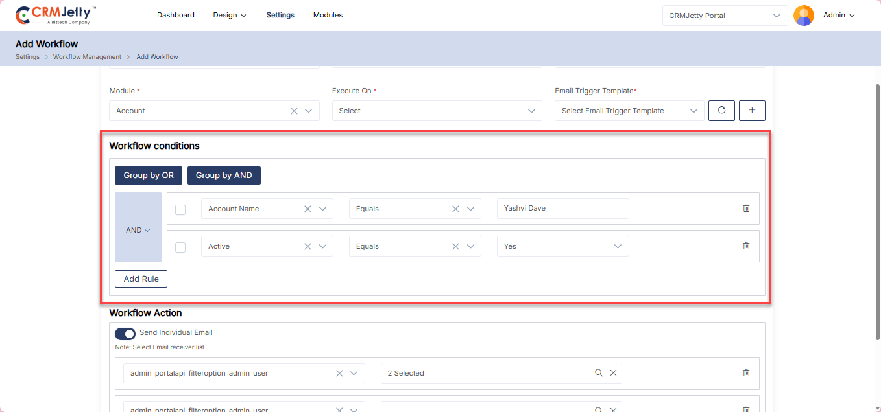Image resolution: width=881 pixels, height=412 pixels.
Task: Click the refresh email template icon
Action: coord(721,111)
